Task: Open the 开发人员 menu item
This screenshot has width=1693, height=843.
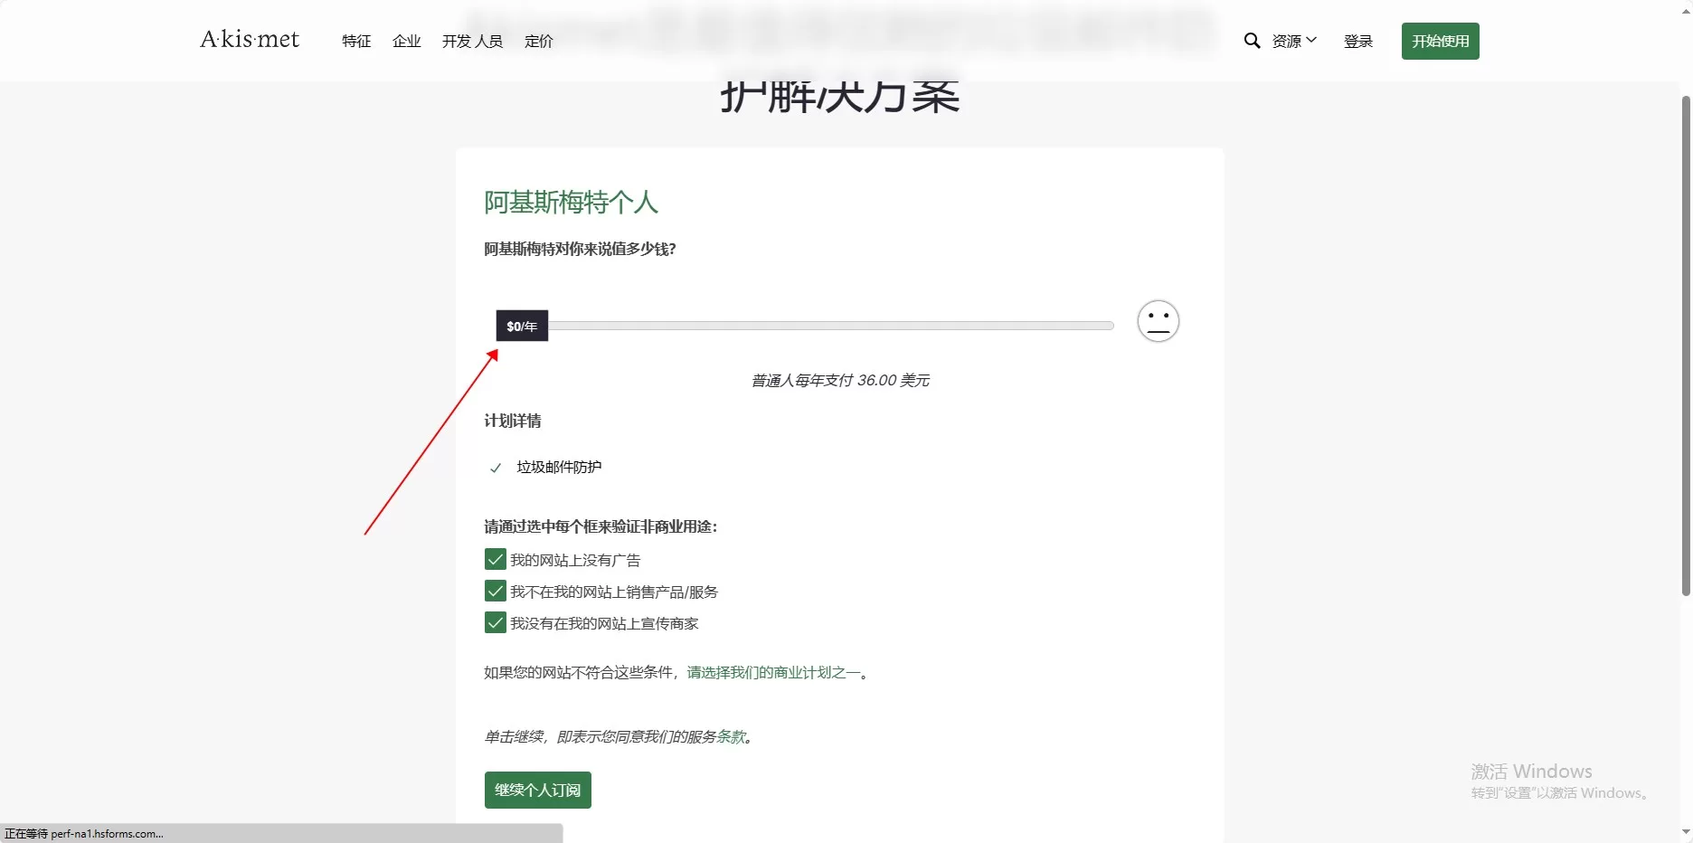Action: [472, 41]
